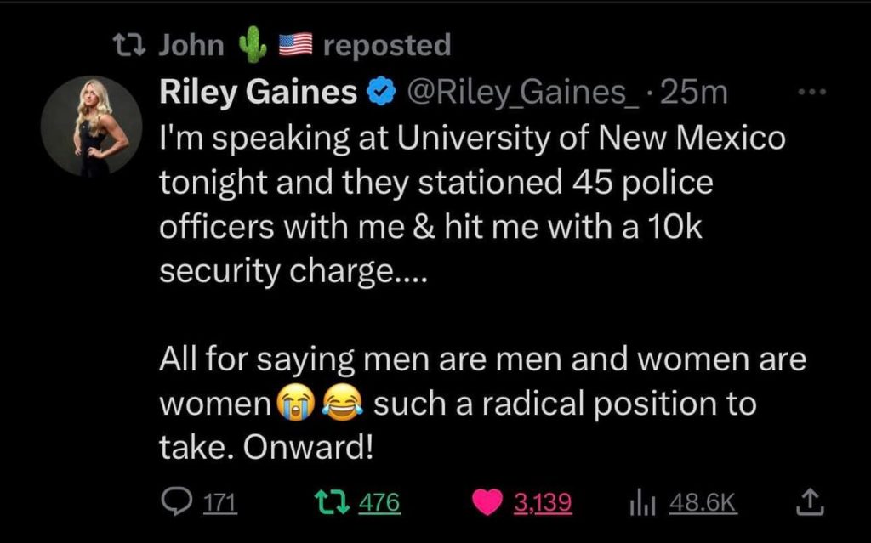The image size is (871, 543).
Task: Click the 476 reposts count
Action: coord(379,504)
